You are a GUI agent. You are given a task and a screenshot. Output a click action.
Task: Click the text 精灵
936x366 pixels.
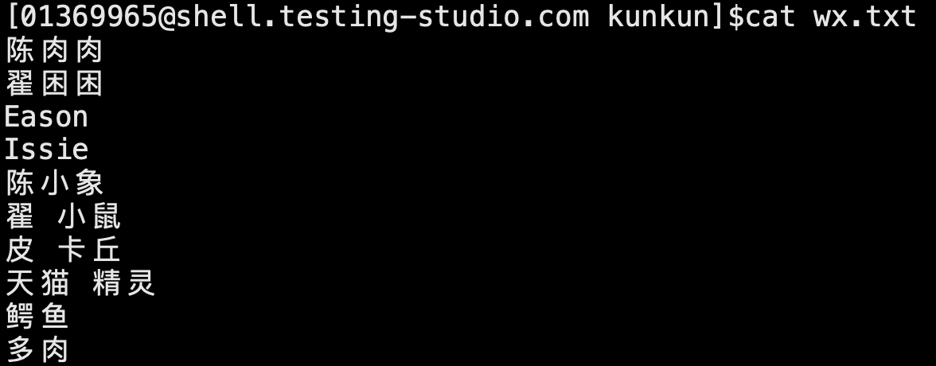(124, 283)
